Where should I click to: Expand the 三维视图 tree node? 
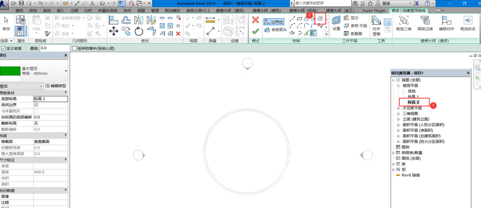pos(398,114)
